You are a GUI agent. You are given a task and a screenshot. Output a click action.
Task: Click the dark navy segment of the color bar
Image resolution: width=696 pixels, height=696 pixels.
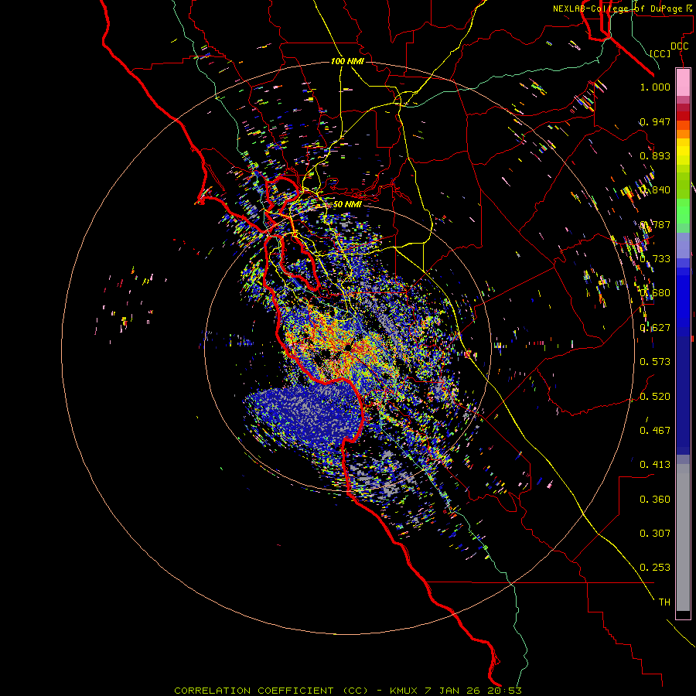pos(683,394)
